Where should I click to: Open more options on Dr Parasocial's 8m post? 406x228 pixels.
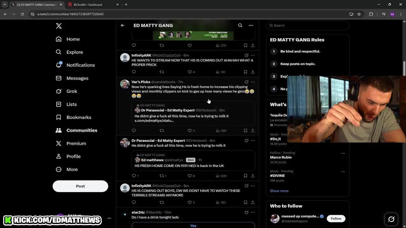pos(253,141)
